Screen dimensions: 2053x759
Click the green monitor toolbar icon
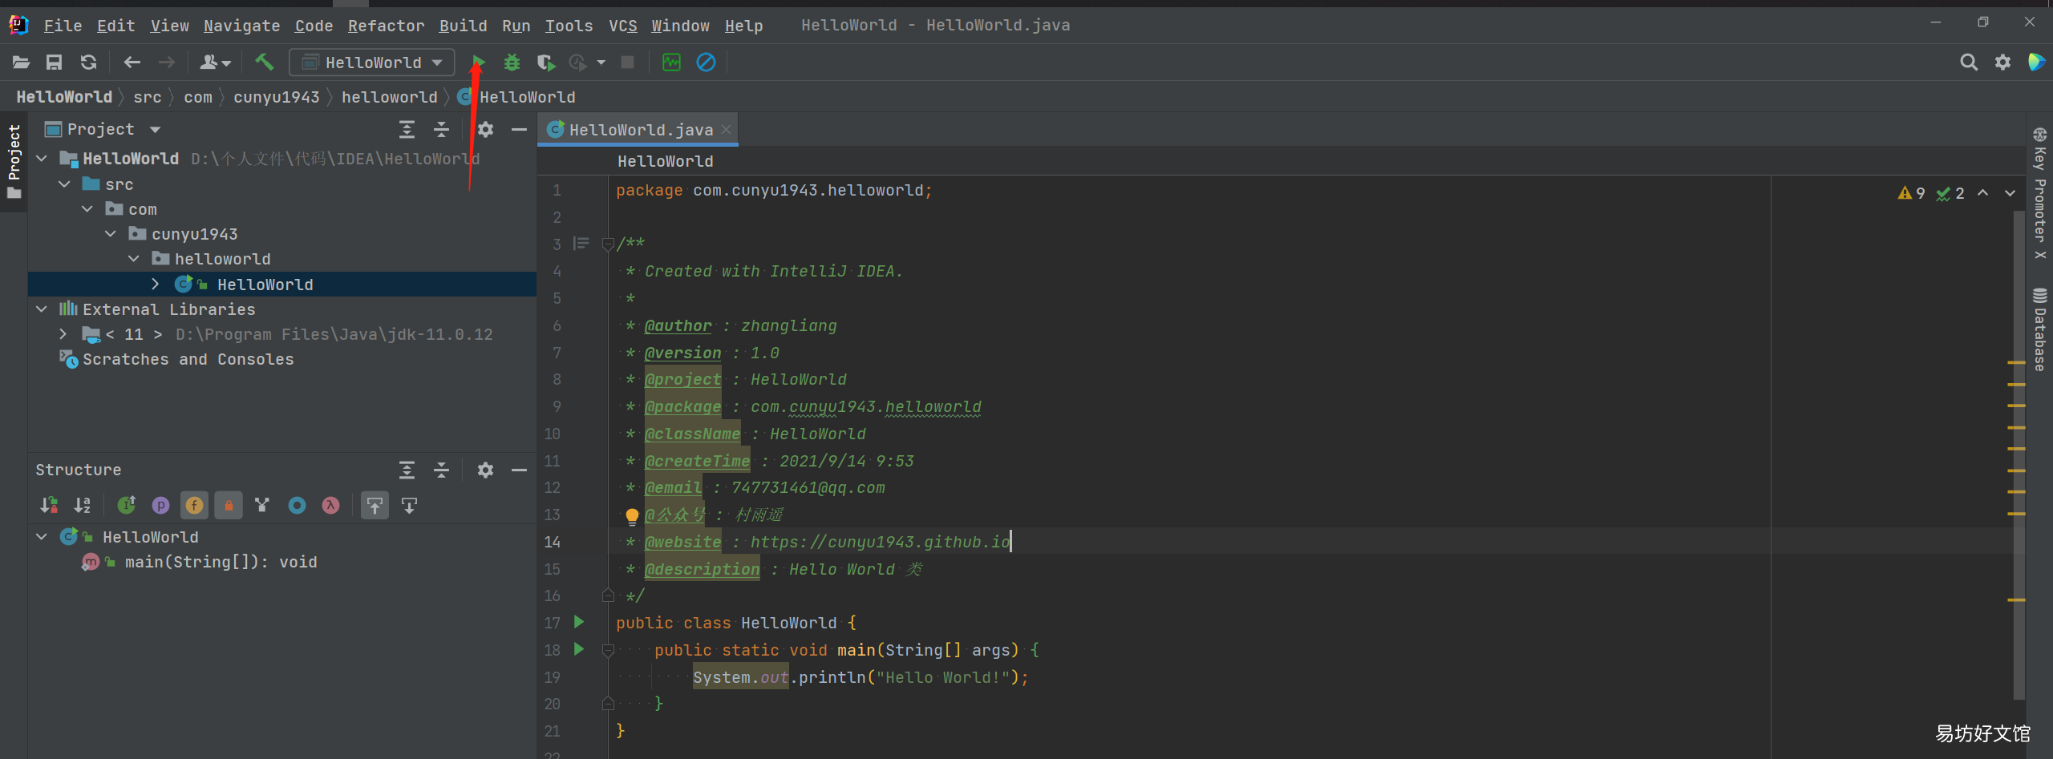tap(671, 63)
